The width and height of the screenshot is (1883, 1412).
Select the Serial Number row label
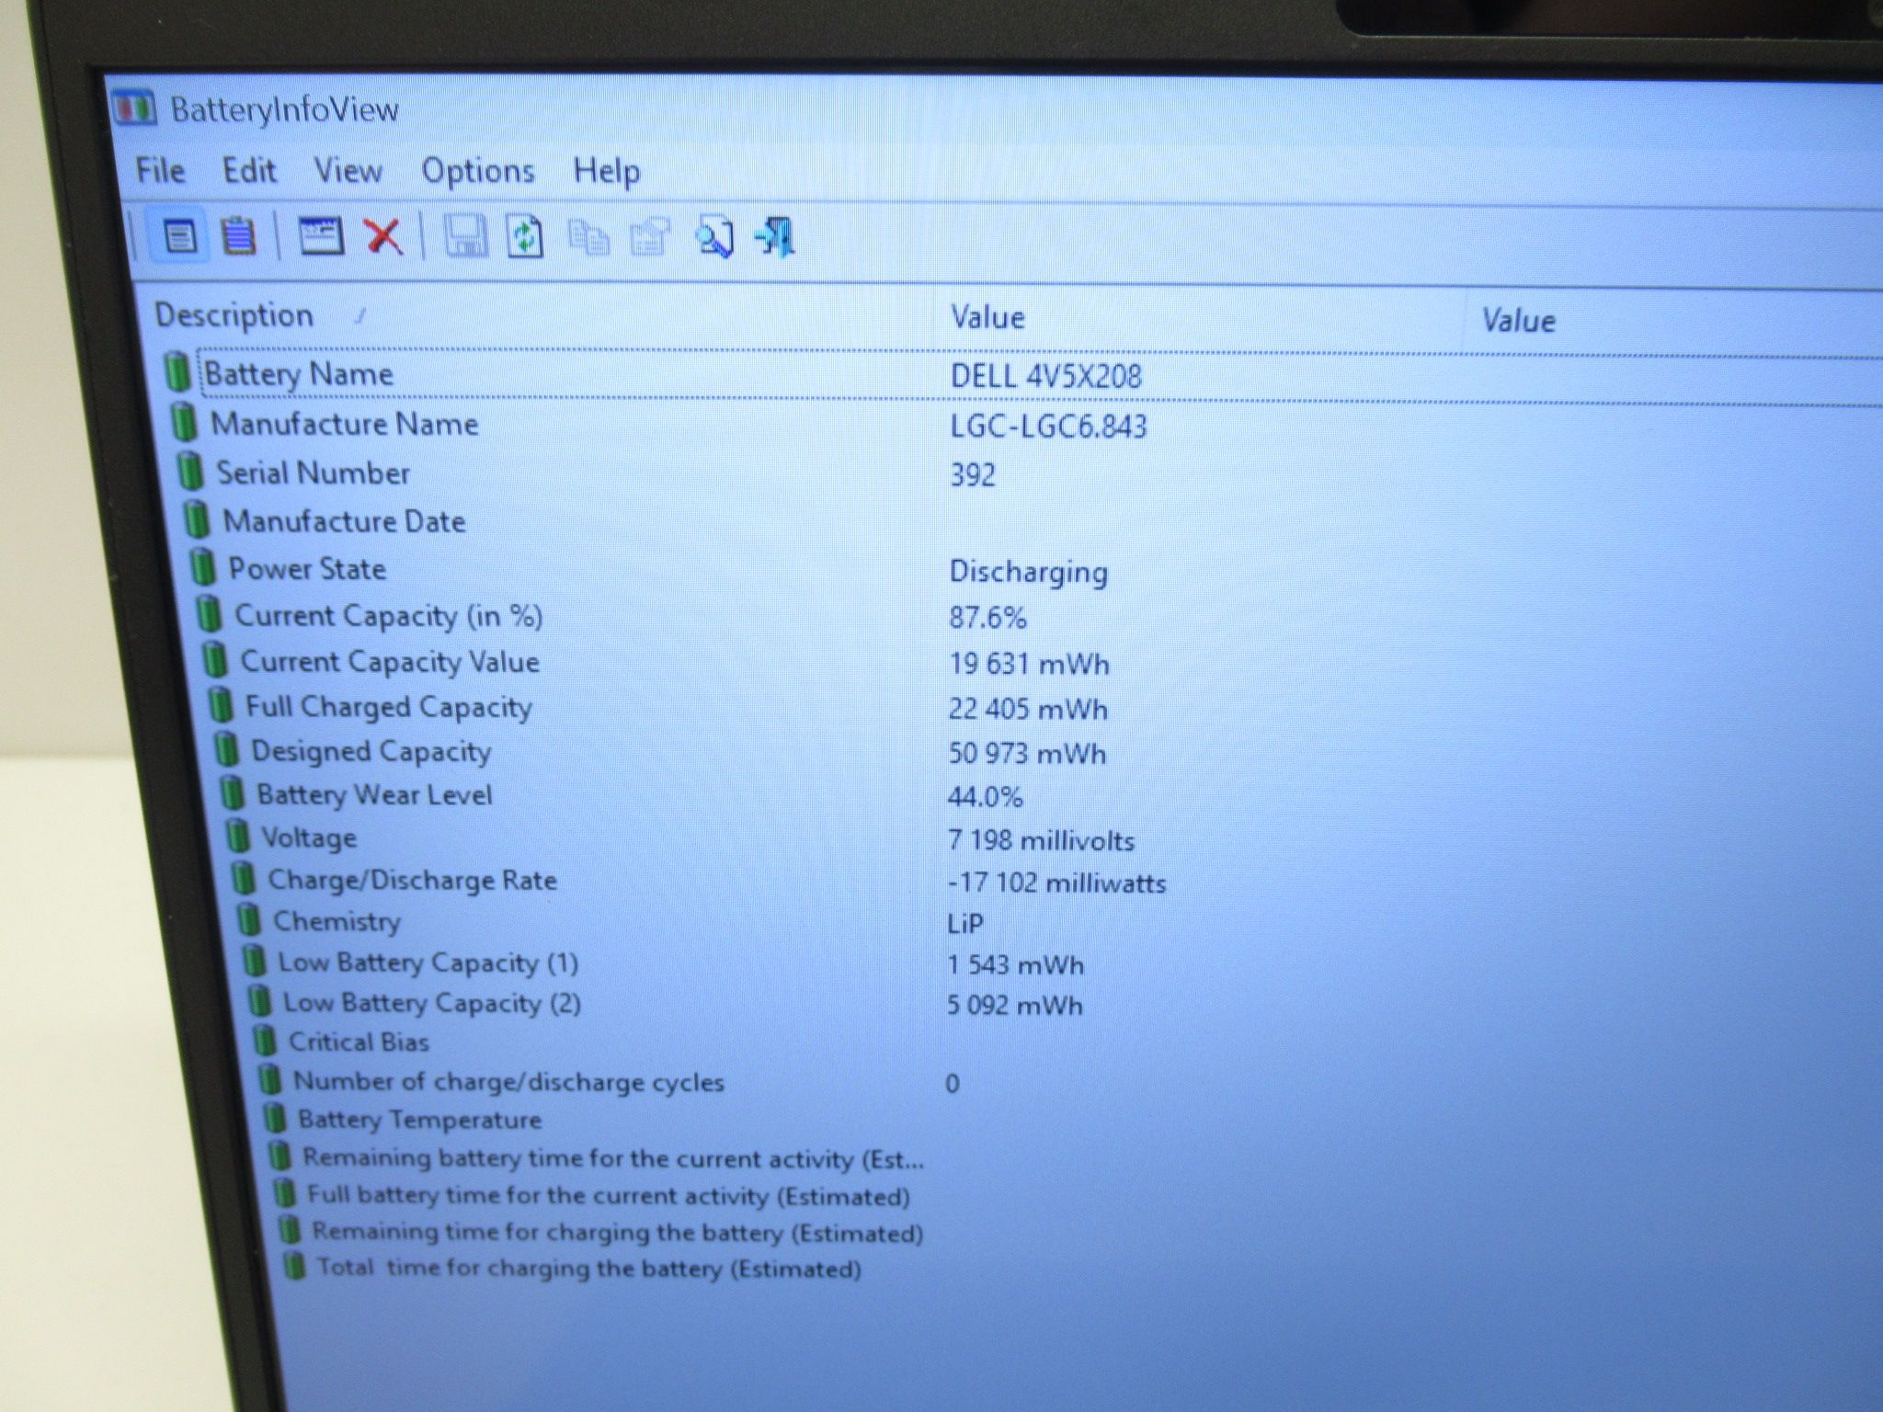[313, 473]
